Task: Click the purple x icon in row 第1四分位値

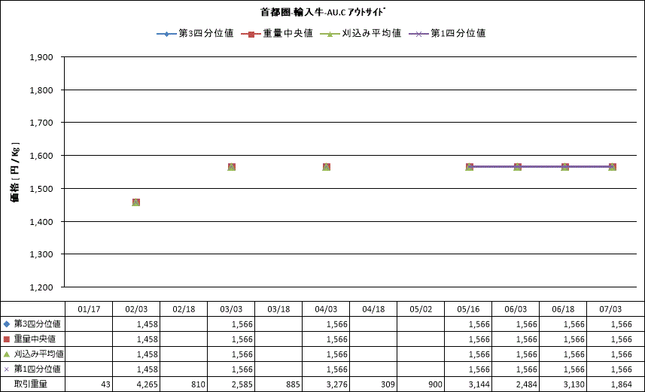Action: [7, 369]
